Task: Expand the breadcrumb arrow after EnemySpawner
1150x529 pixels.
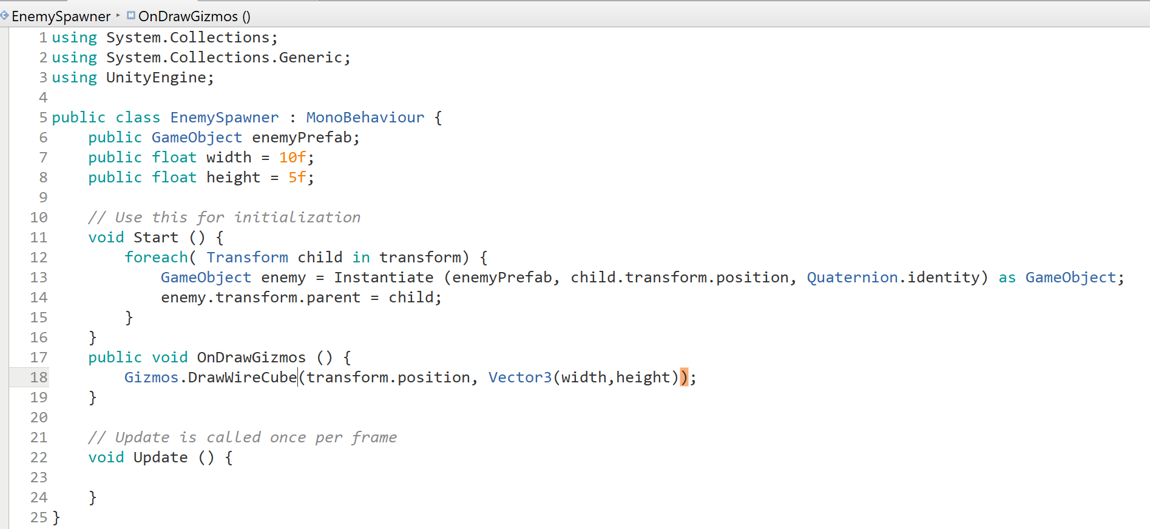Action: [118, 16]
